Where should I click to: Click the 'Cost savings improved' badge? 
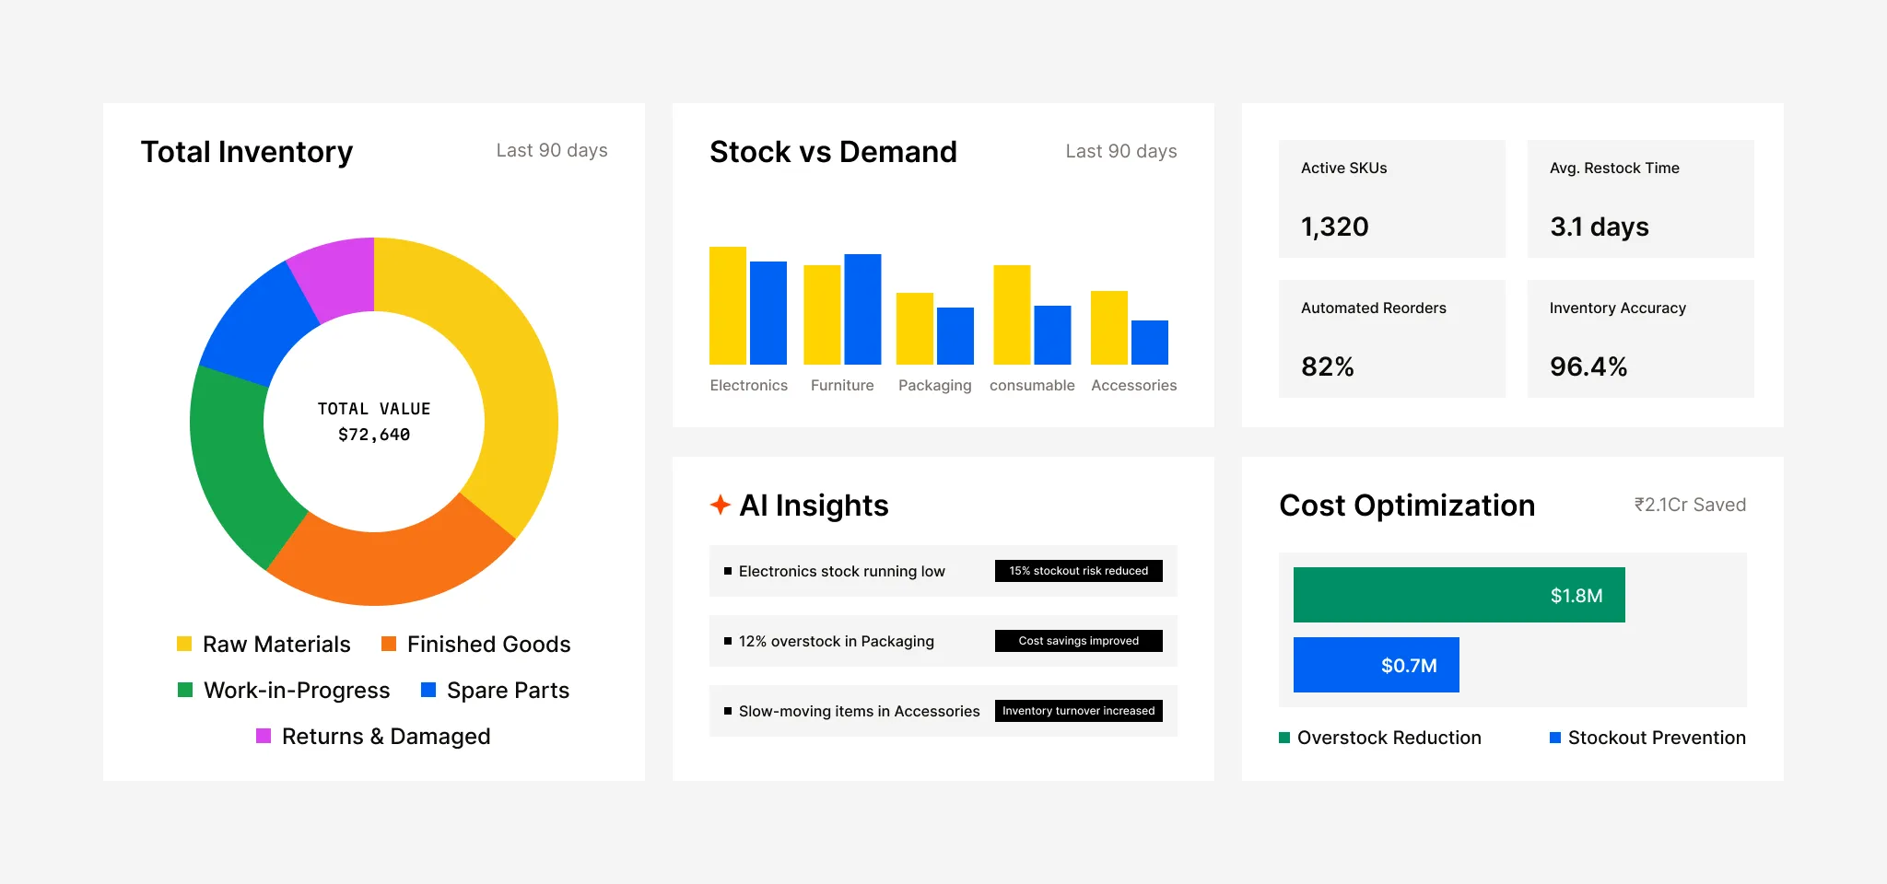(x=1079, y=641)
